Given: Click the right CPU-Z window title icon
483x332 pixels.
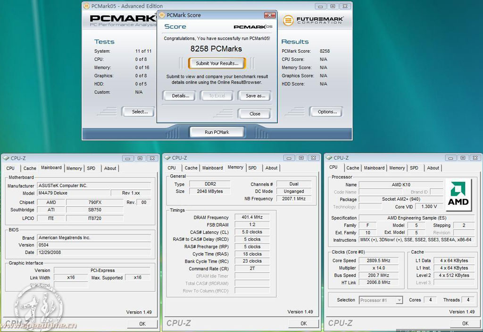Looking at the screenshot, I should tap(329, 158).
